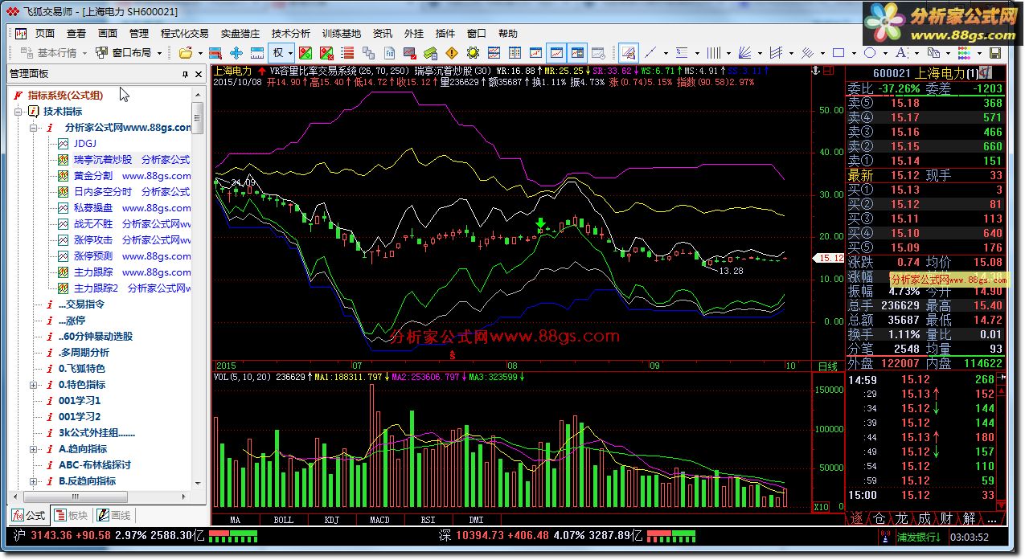Open dropdown arrow beside rectangle tool
The image size is (1025, 560).
854,53
